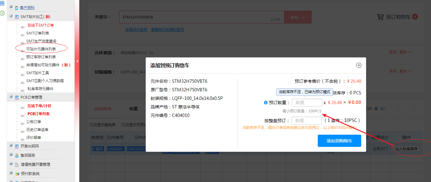431x182 pixels.
Task: Toggle the 仅显示可预订 checkbox
Action: click(123, 125)
